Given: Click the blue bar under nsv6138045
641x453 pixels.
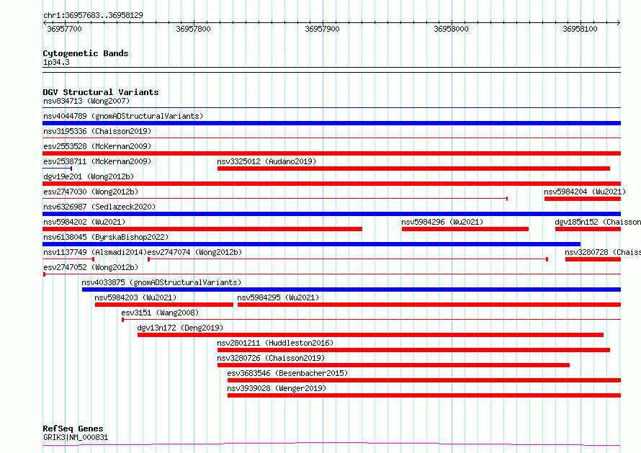Looking at the screenshot, I should coord(312,244).
